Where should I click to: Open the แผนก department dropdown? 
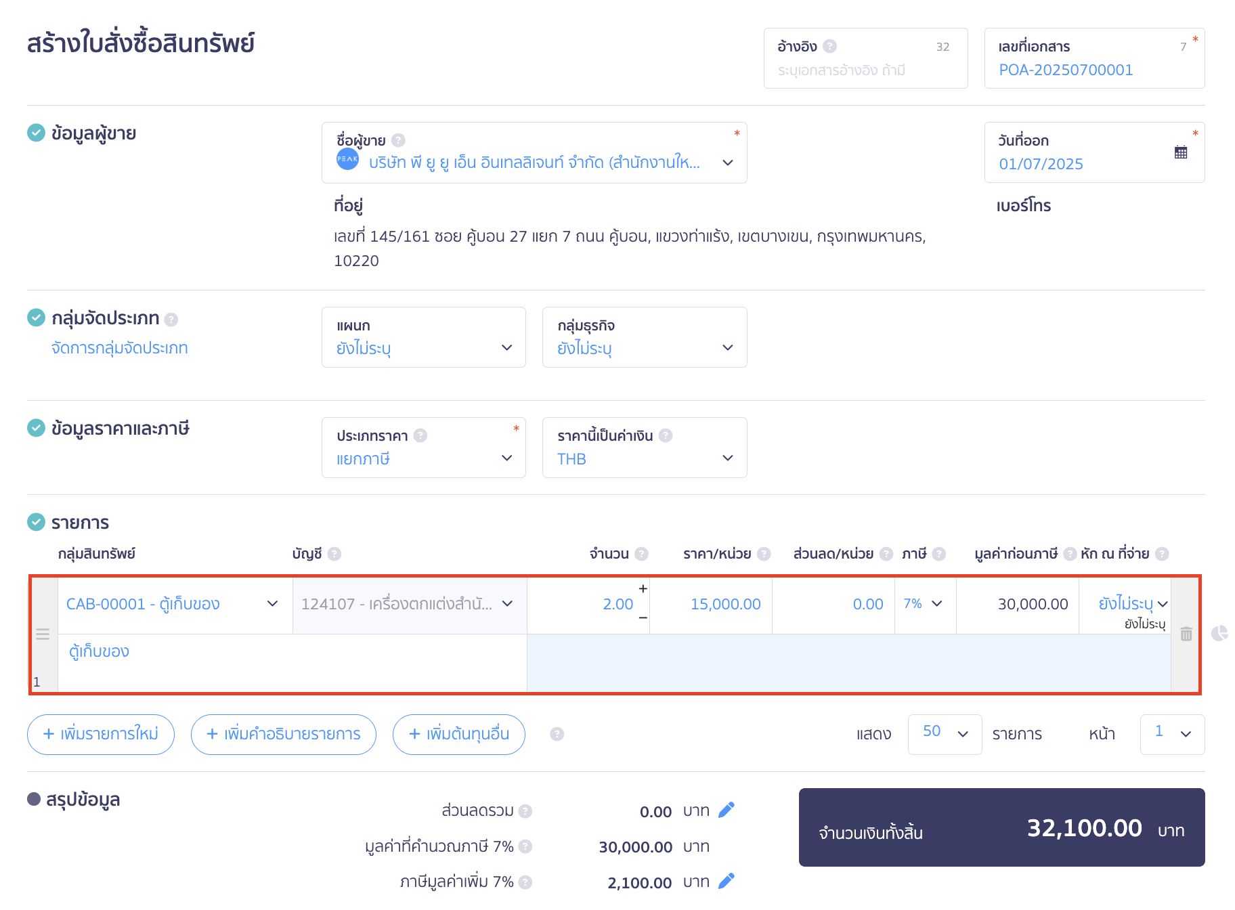423,337
